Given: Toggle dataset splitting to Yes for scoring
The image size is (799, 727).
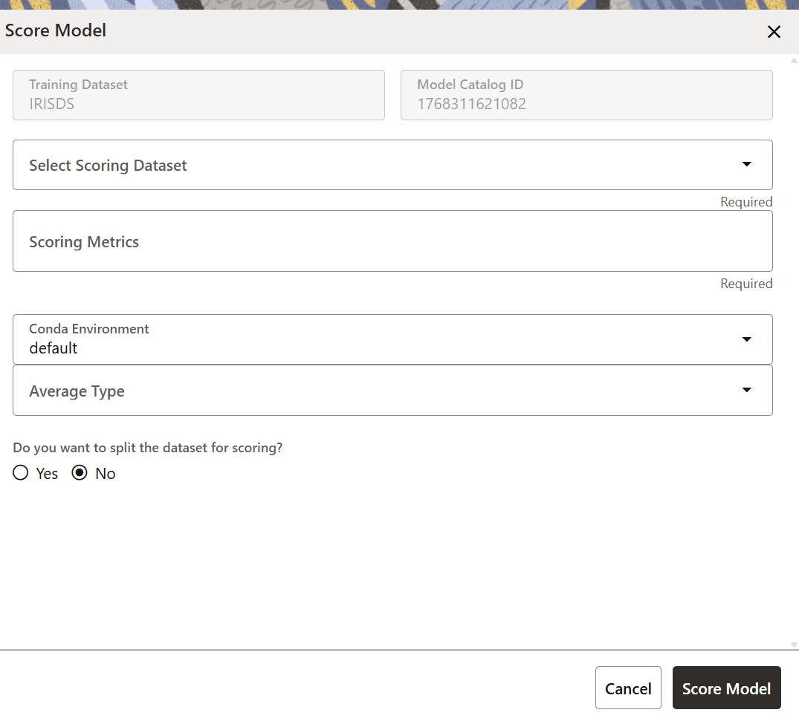Looking at the screenshot, I should (x=20, y=472).
